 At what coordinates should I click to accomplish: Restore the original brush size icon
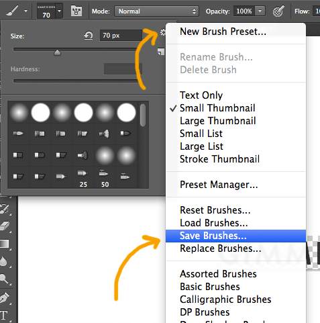(89, 36)
